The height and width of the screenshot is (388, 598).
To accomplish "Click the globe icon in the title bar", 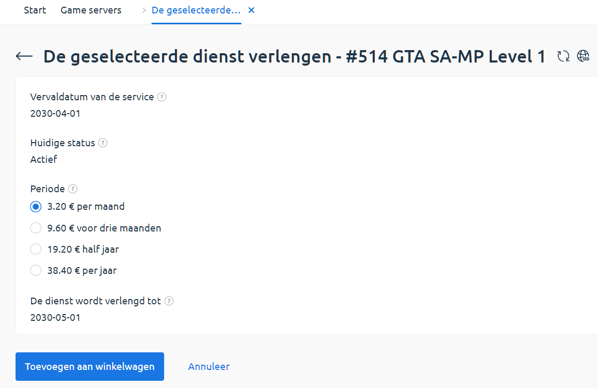I will 584,56.
